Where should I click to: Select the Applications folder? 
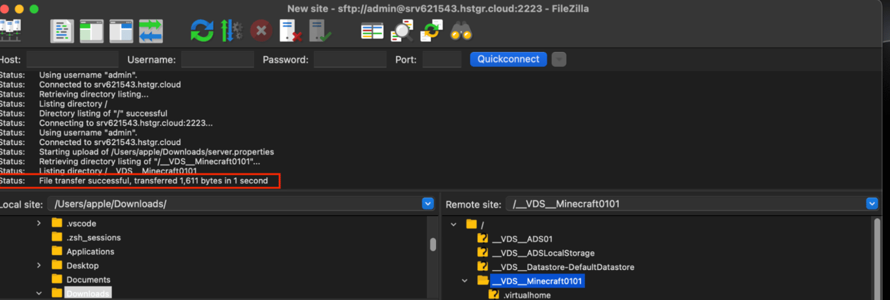90,252
